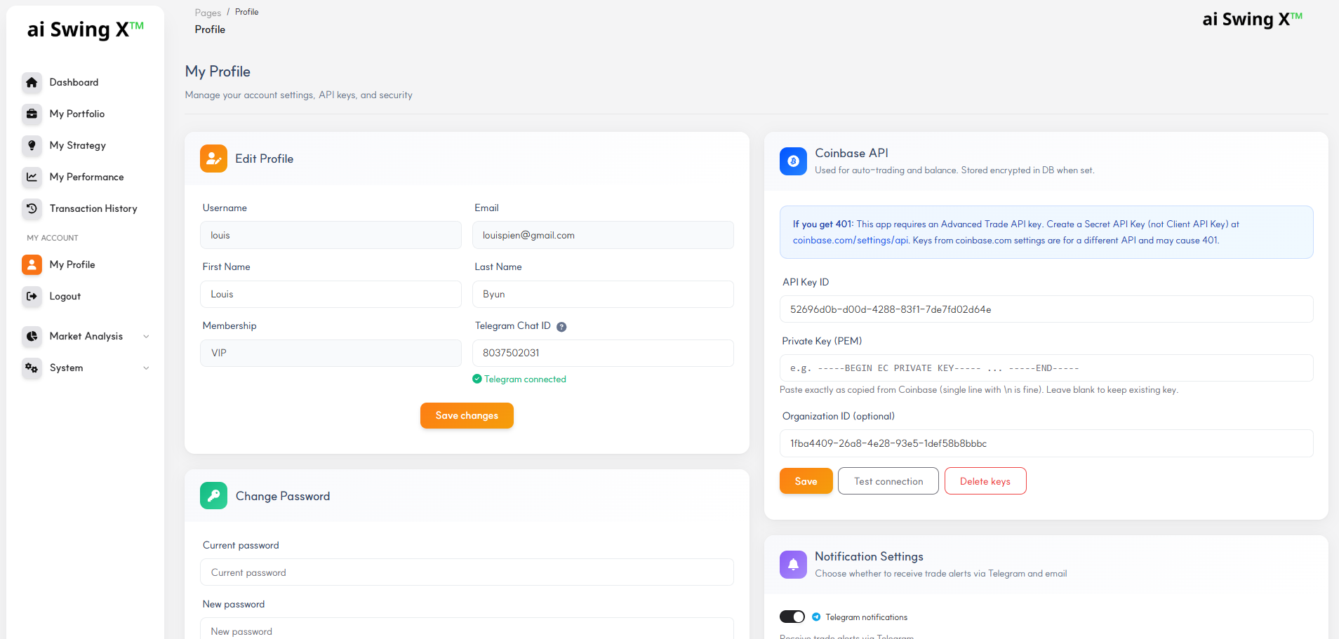Click the green Change Password key icon
1339x639 pixels.
(213, 495)
